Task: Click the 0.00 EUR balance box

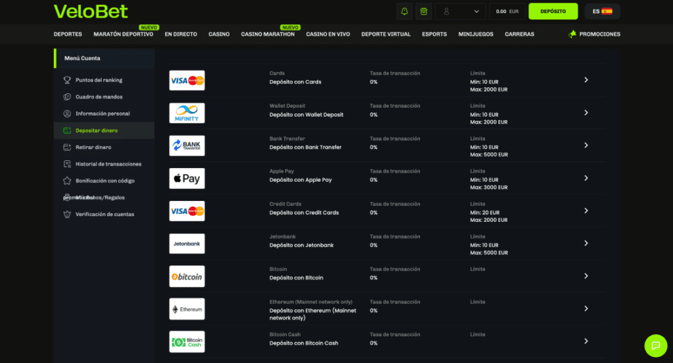Action: [x=507, y=12]
